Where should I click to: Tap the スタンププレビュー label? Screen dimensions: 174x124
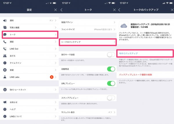[70, 98]
